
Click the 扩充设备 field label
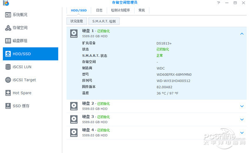point(89,43)
